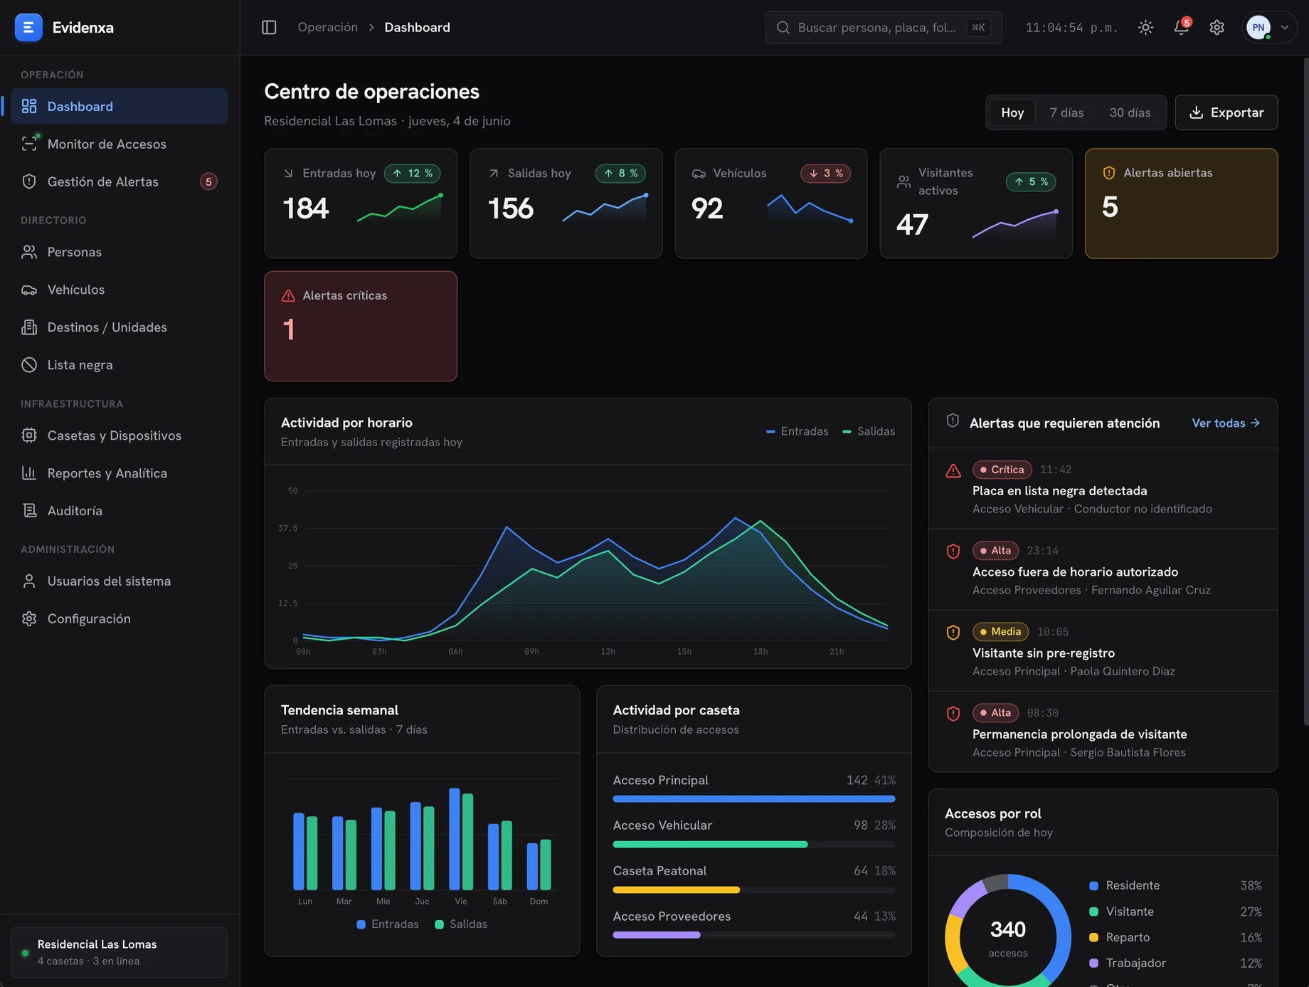Click the Visitante green legend swatch
Image resolution: width=1309 pixels, height=987 pixels.
pyautogui.click(x=1093, y=912)
